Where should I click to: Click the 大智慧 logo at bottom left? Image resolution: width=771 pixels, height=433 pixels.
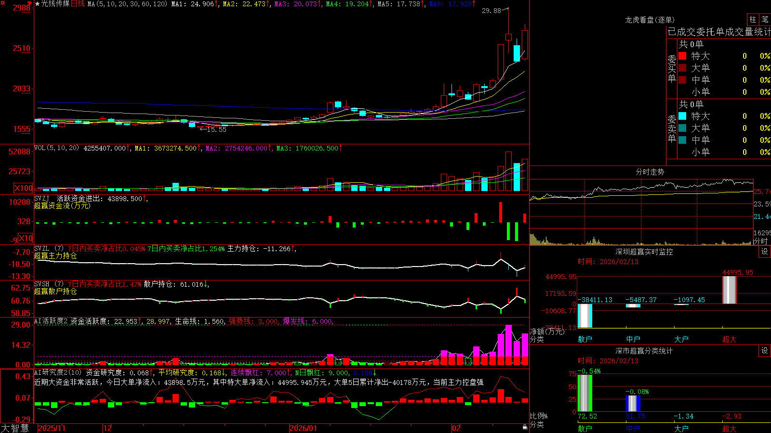coord(15,428)
